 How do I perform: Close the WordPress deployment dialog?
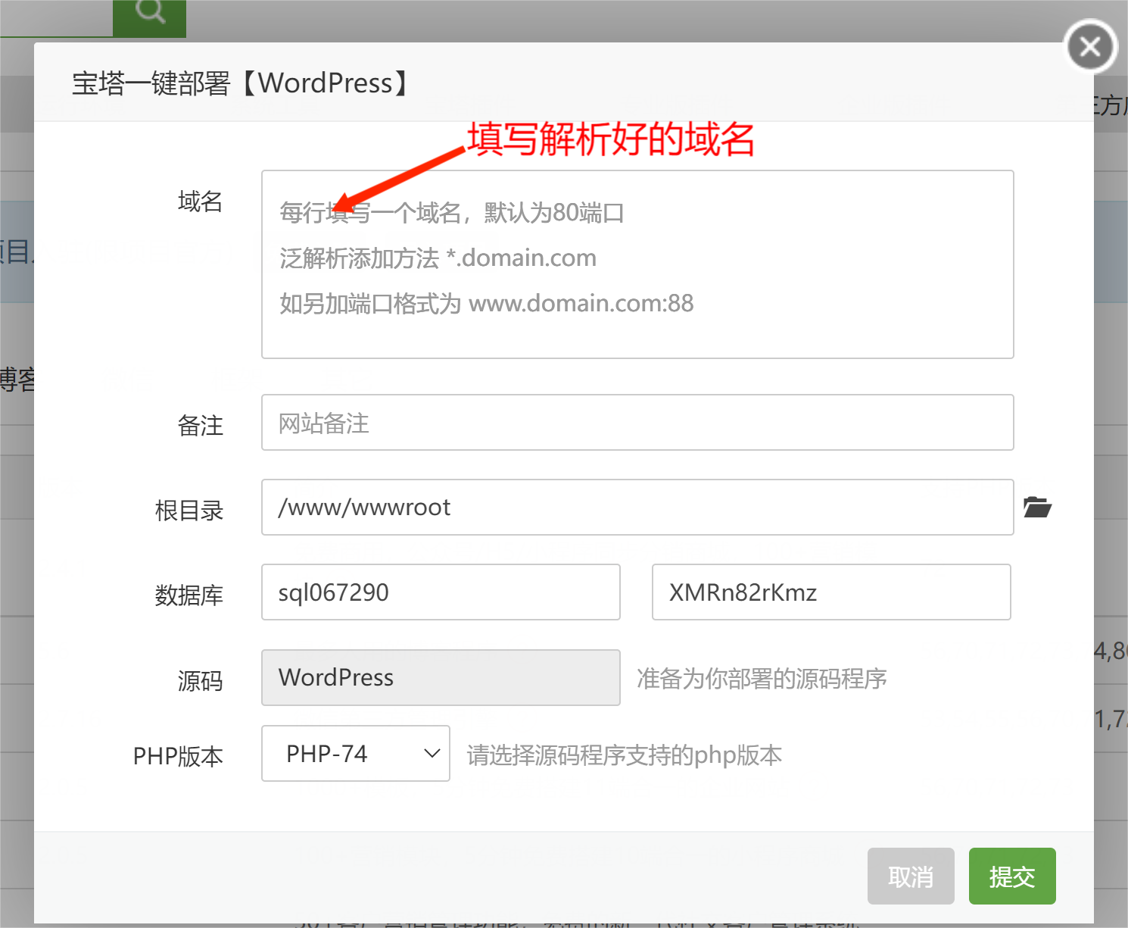[1090, 47]
